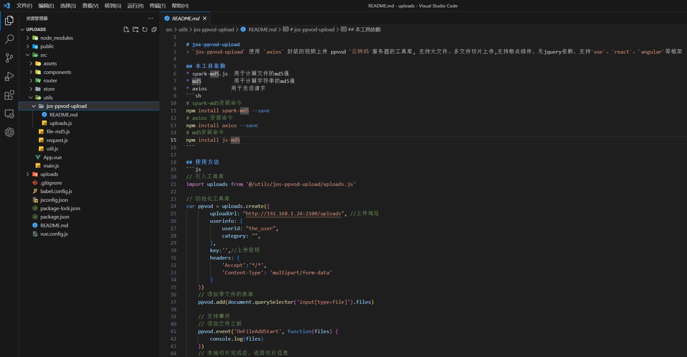Open the Search view in activity bar

click(x=9, y=39)
